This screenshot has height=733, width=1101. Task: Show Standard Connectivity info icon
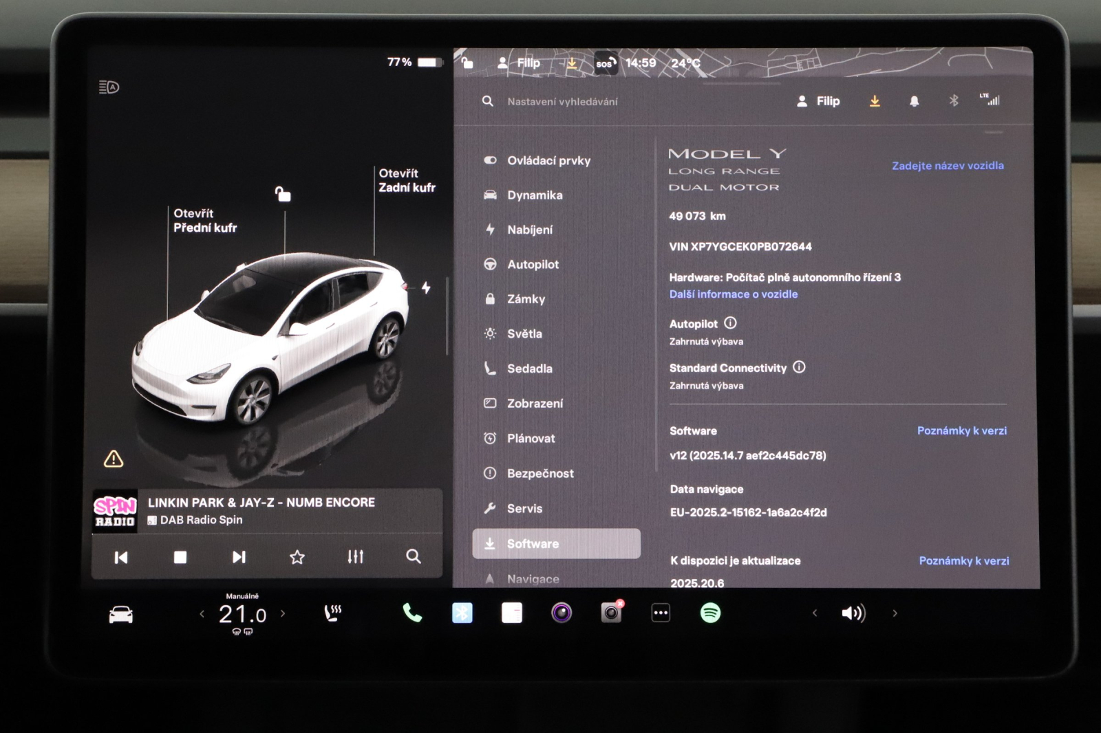799,367
